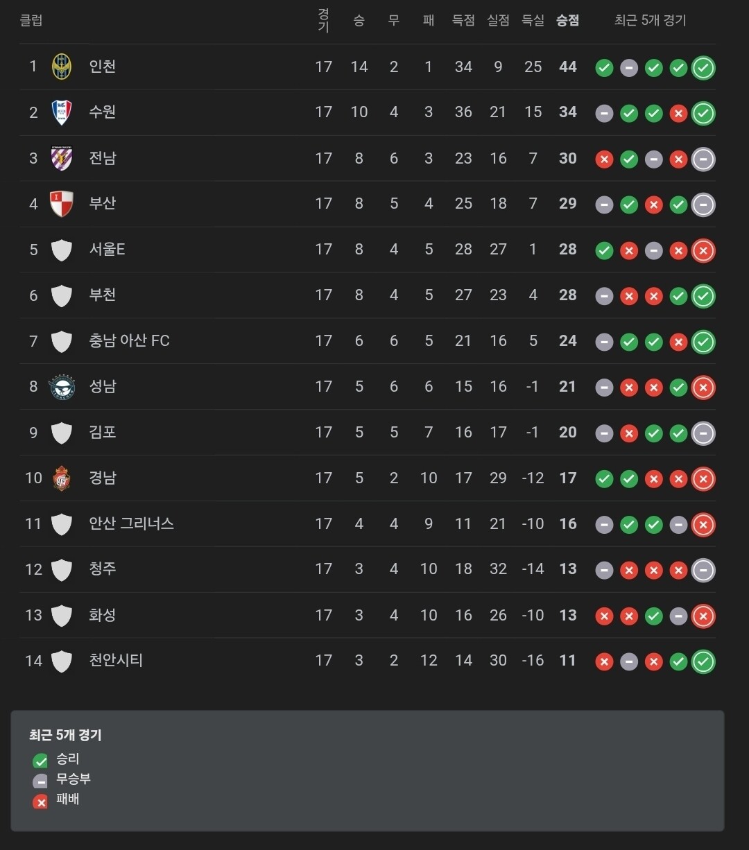Screen dimensions: 749x850
Task: Click 전남's latest match draw icon
Action: 703,159
